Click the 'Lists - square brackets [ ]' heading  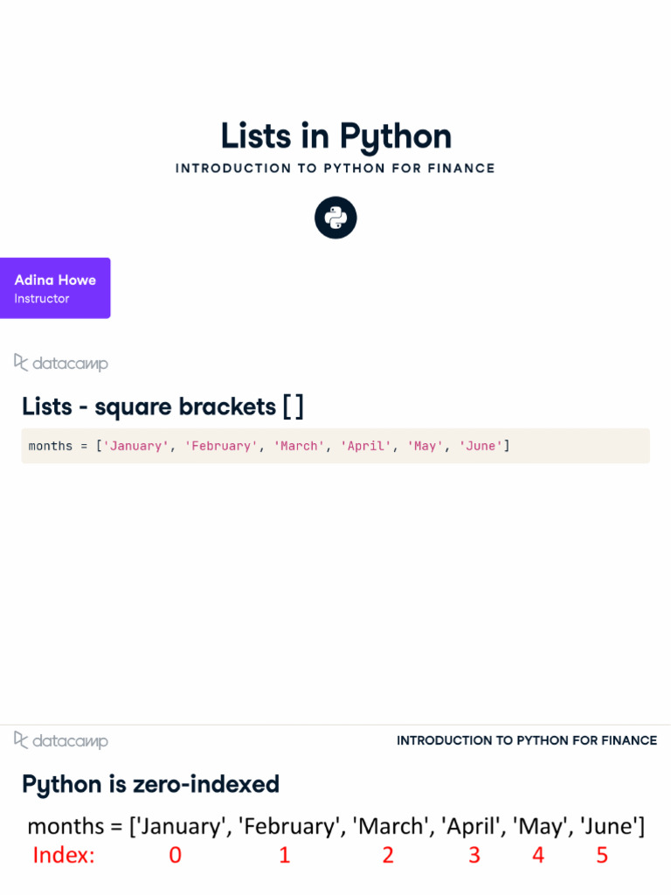[163, 406]
